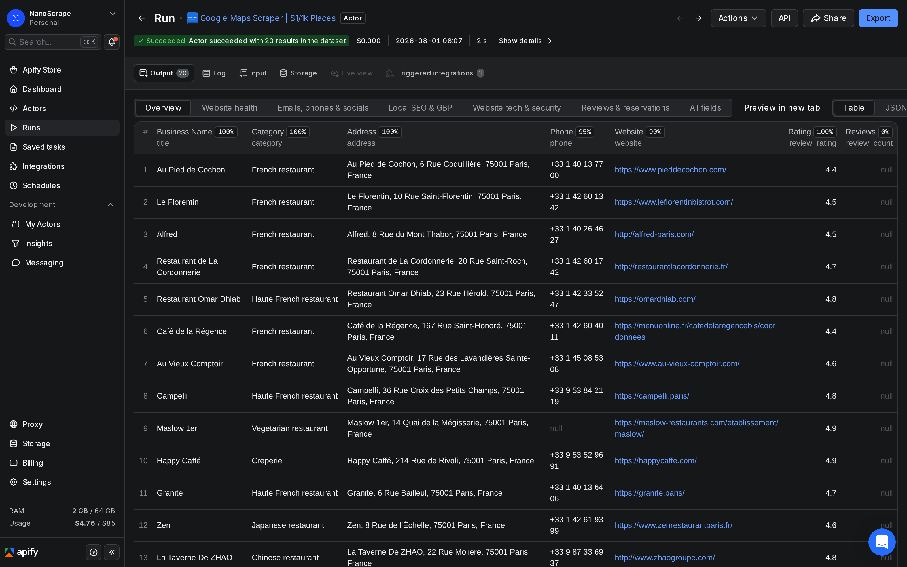This screenshot has height=567, width=907.
Task: Open the omardhiab.com link
Action: (655, 299)
